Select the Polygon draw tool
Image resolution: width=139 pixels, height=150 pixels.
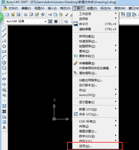click(4, 46)
